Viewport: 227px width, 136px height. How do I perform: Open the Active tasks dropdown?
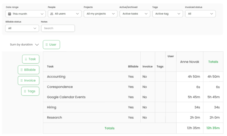(x=135, y=14)
